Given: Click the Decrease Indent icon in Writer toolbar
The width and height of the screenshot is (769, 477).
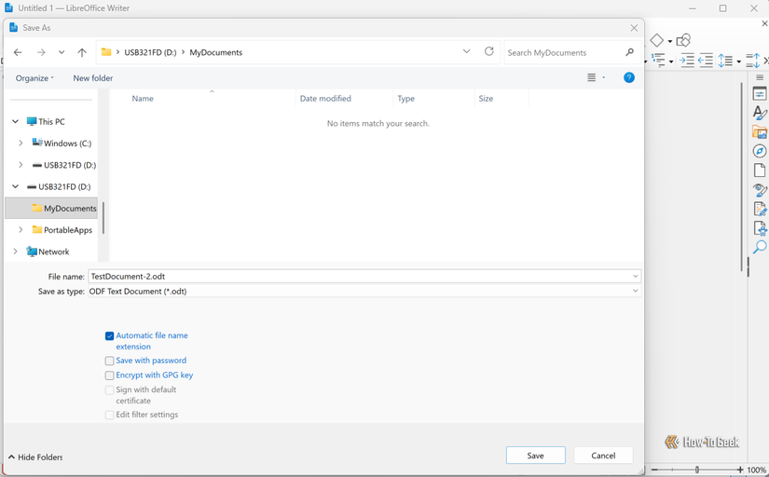Looking at the screenshot, I should coord(706,61).
